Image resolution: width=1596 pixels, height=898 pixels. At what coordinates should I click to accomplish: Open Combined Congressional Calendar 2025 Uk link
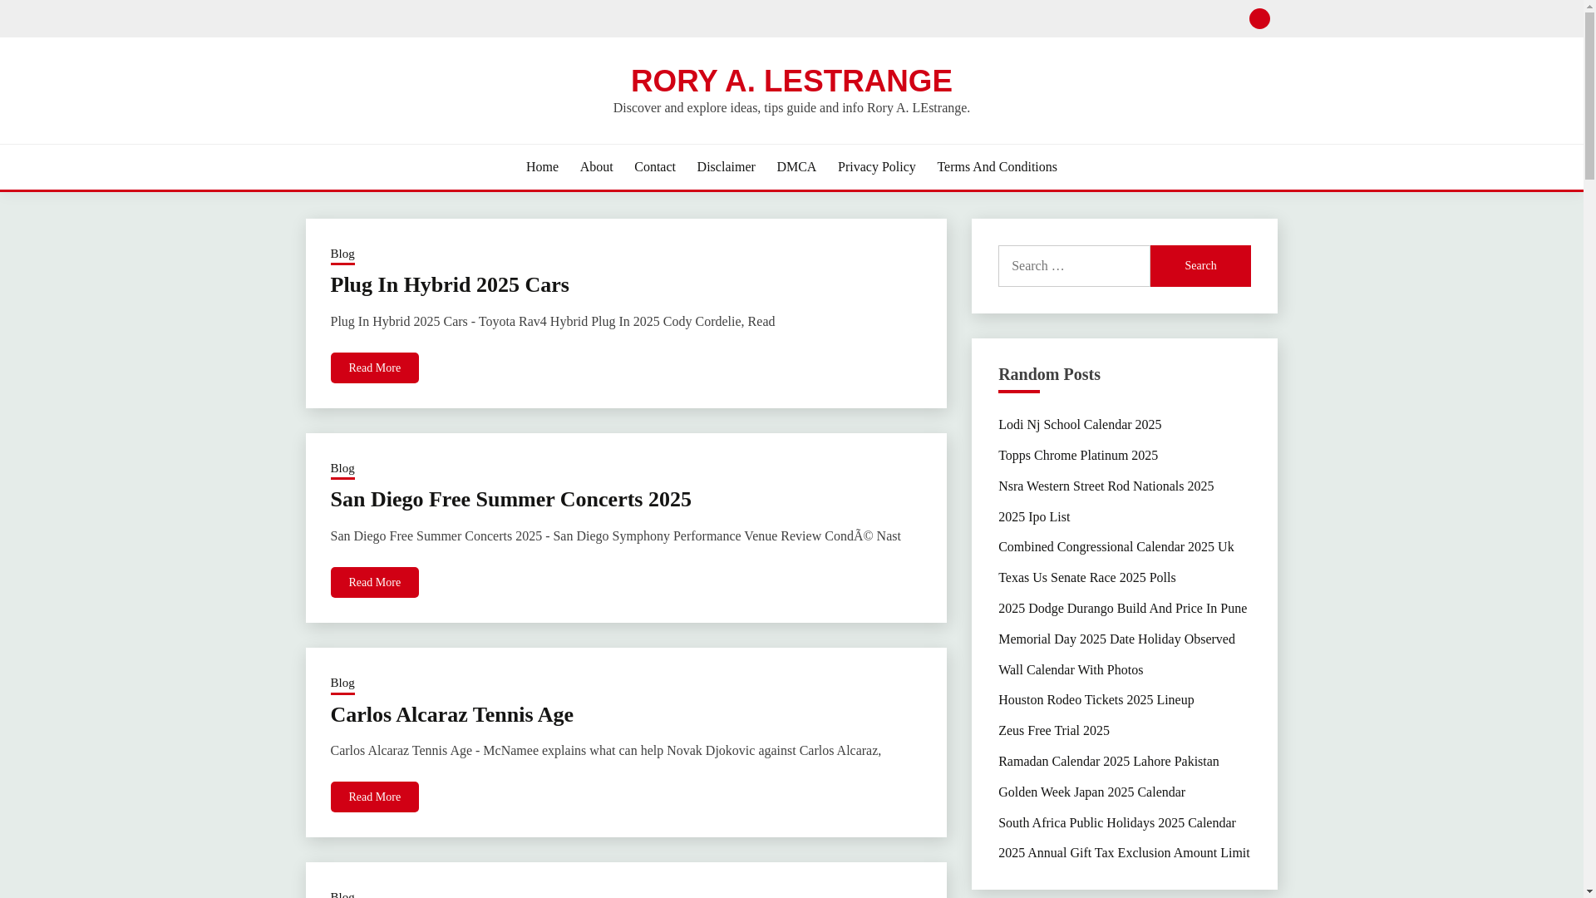(x=1116, y=547)
